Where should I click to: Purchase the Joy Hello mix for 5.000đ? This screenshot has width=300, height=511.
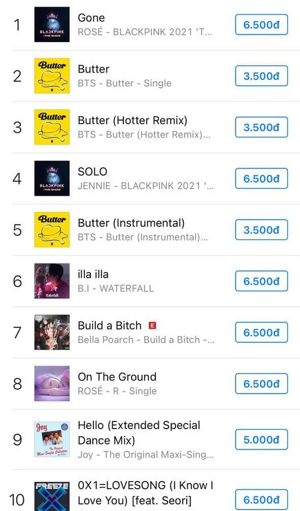[x=261, y=440]
